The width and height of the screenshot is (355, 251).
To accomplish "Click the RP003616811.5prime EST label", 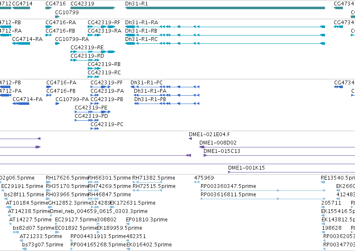I will click(x=229, y=195).
